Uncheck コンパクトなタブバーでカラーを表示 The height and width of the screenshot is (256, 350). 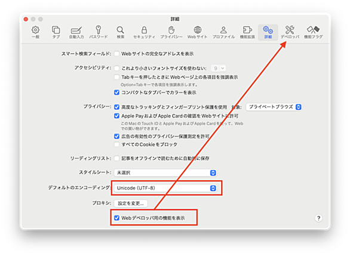116,92
